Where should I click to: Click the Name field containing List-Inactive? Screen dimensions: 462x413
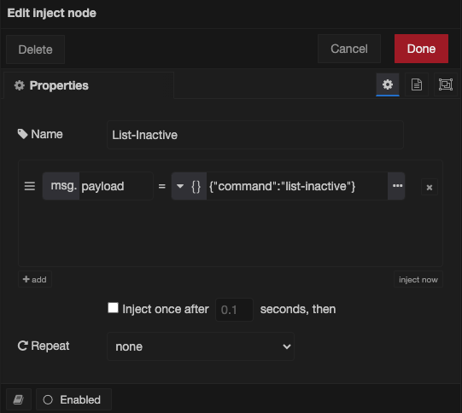click(255, 135)
